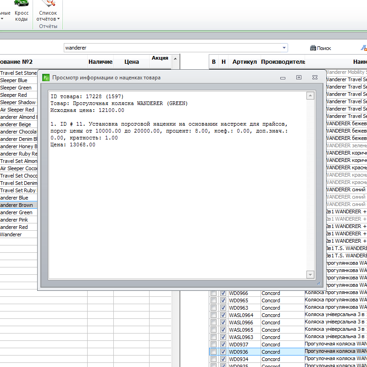Click the WD0936 article cell

click(245, 352)
